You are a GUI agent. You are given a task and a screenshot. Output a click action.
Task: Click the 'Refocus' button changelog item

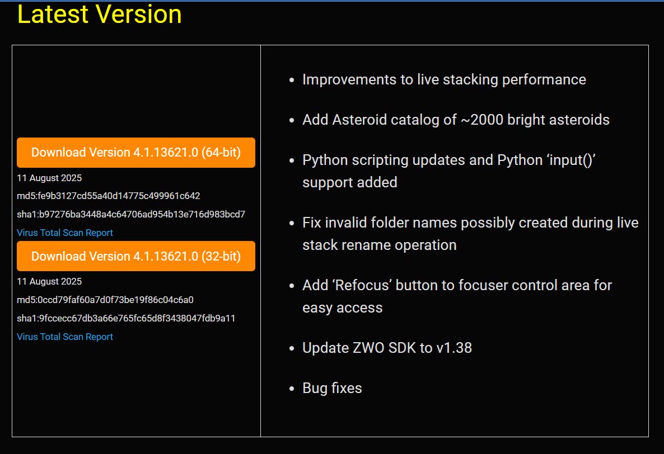click(457, 296)
